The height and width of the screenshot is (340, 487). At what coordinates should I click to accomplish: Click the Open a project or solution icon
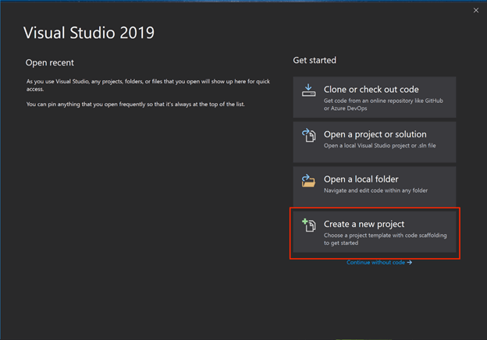(308, 136)
